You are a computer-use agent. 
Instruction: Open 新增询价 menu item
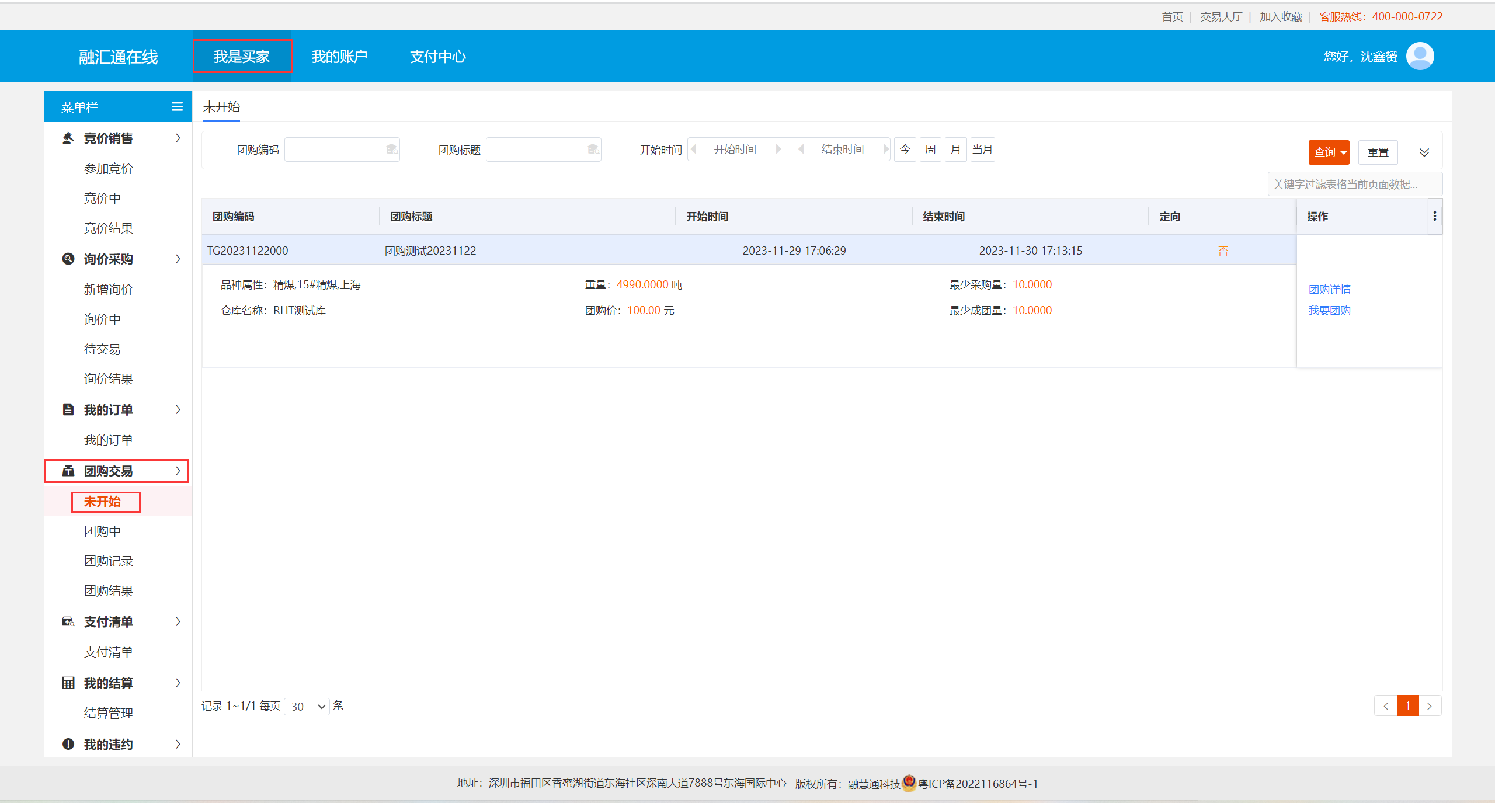109,289
